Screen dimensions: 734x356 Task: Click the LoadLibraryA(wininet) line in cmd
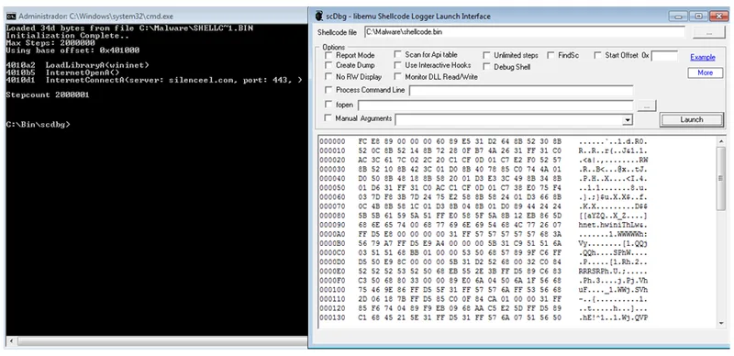[78, 65]
